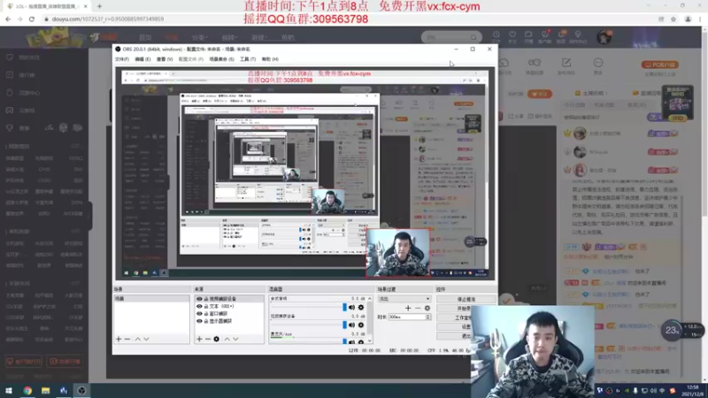
Task: Remove scene transition with minus icon
Action: coord(418,308)
